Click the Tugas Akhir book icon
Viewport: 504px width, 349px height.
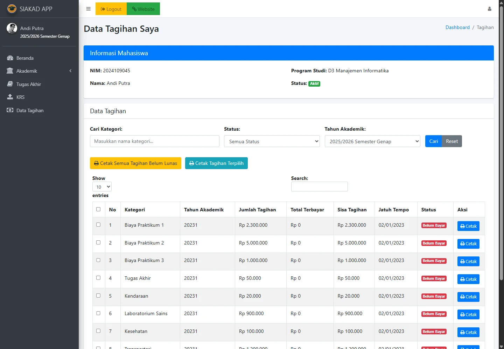pyautogui.click(x=10, y=84)
